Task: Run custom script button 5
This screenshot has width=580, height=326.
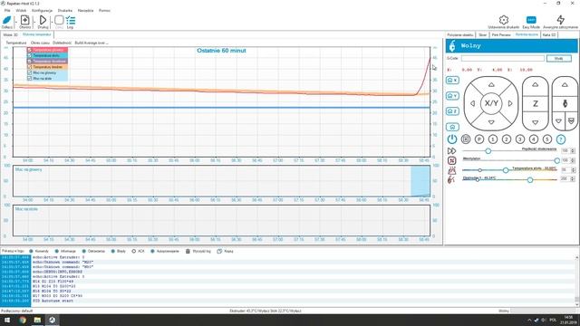Action: 547,139
